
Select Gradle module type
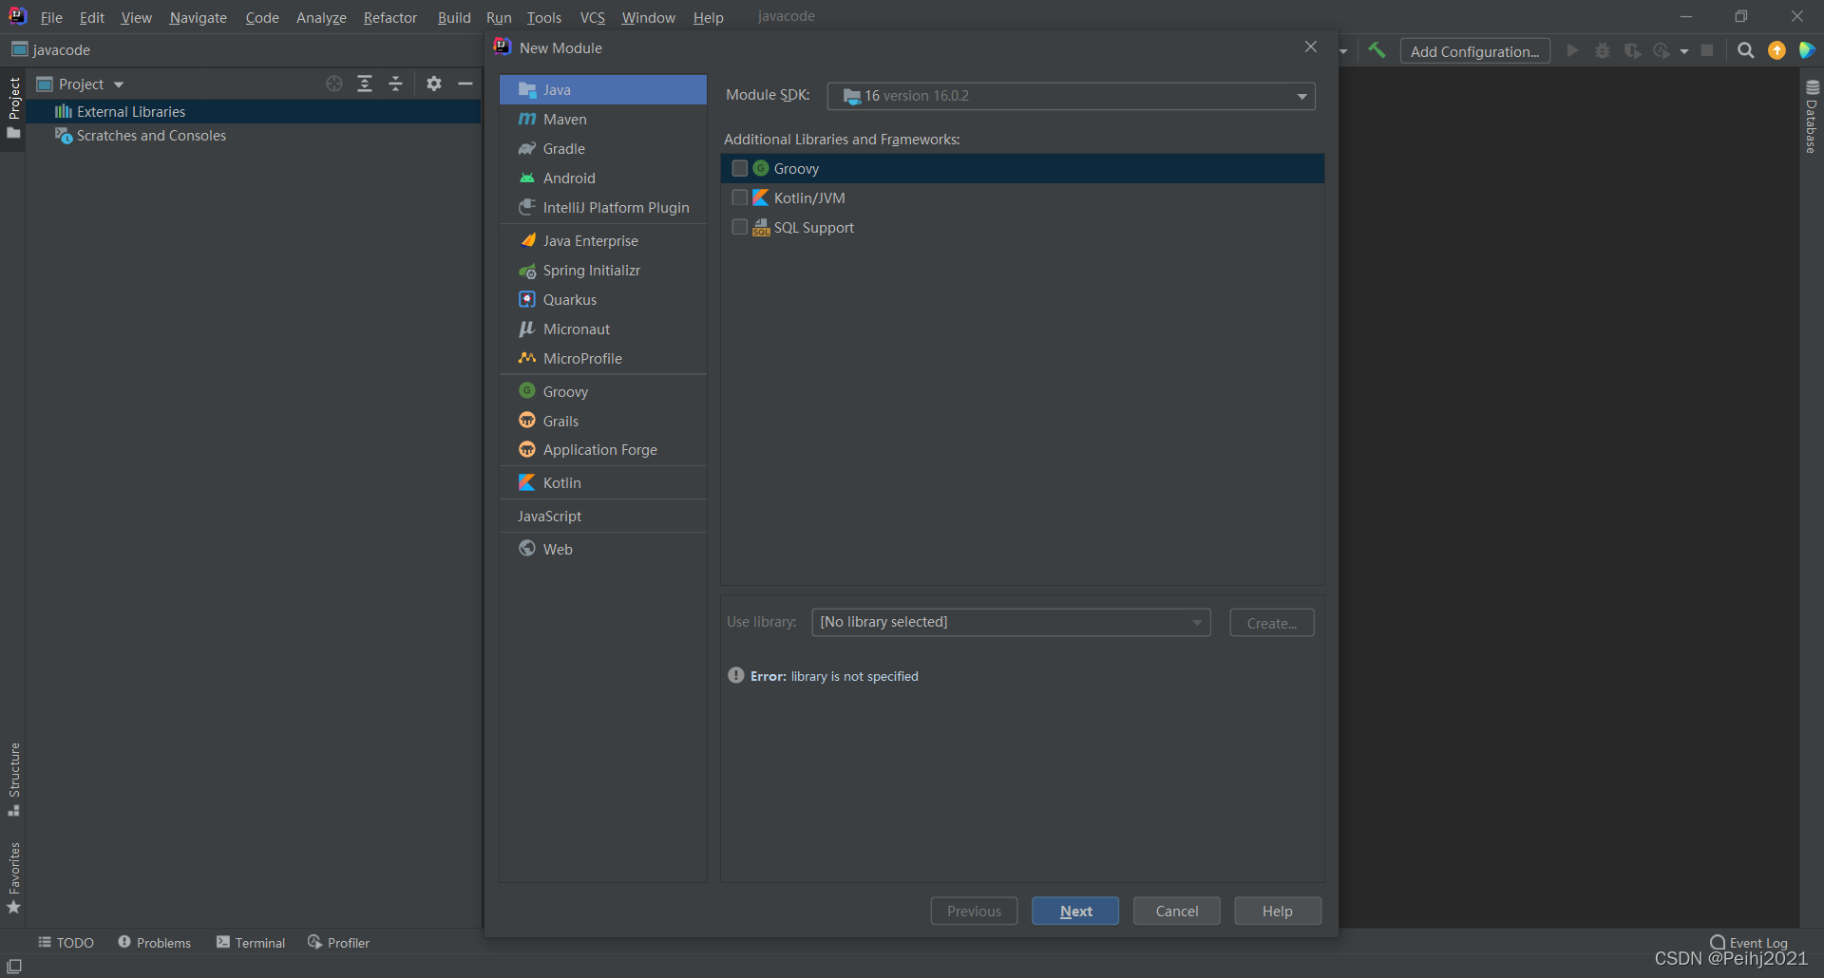pos(602,148)
